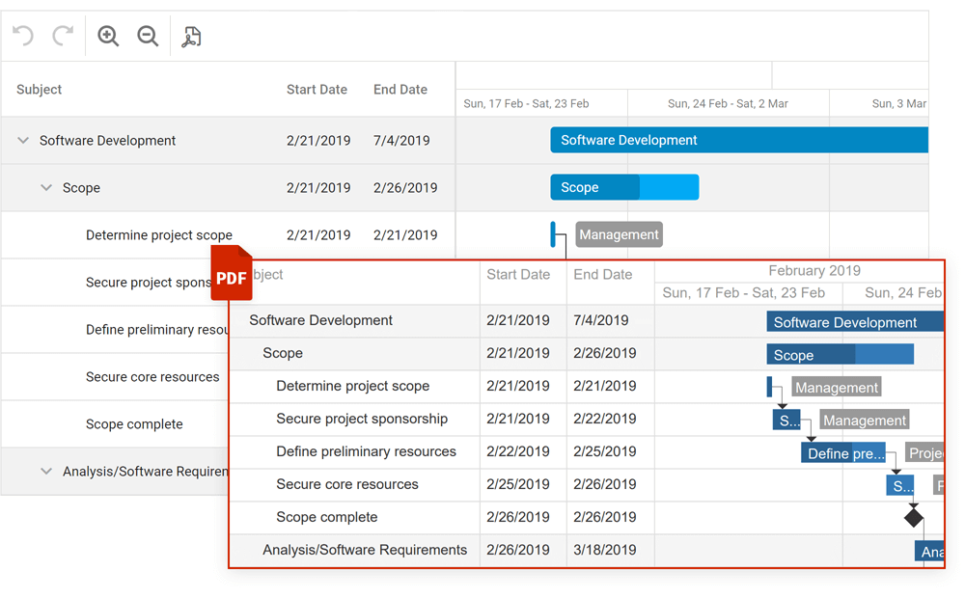Image resolution: width=965 pixels, height=598 pixels.
Task: Click the Export to PDF toolbar icon
Action: click(x=191, y=36)
